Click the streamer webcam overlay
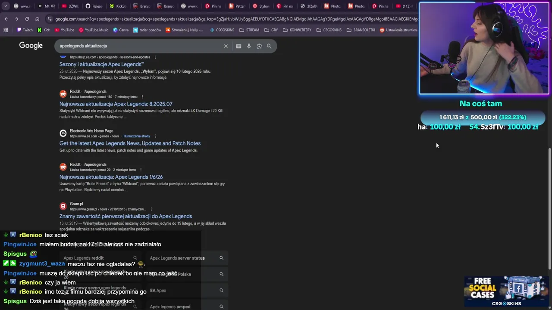Screen dimensions: 552x310 pos(484,48)
